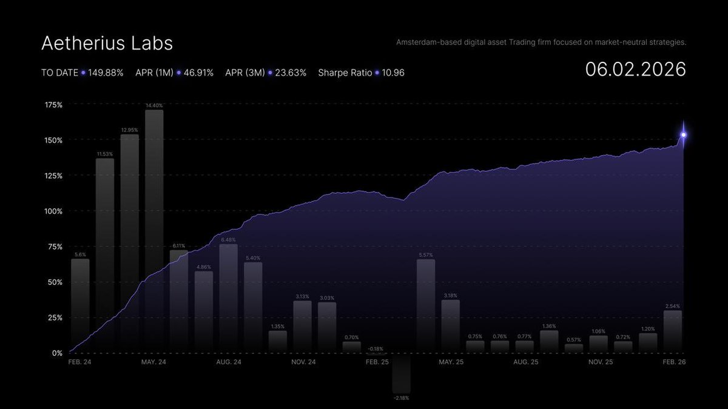The width and height of the screenshot is (728, 409).
Task: Click the 100% y-axis label
Action: [53, 211]
